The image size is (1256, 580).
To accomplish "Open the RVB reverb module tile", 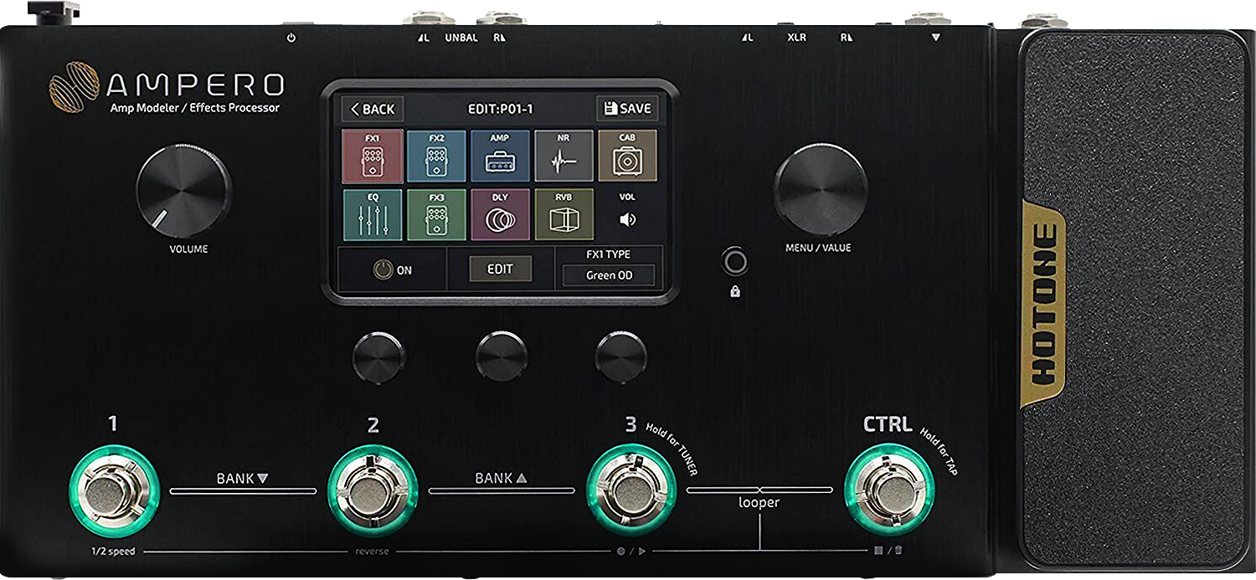I will (564, 215).
